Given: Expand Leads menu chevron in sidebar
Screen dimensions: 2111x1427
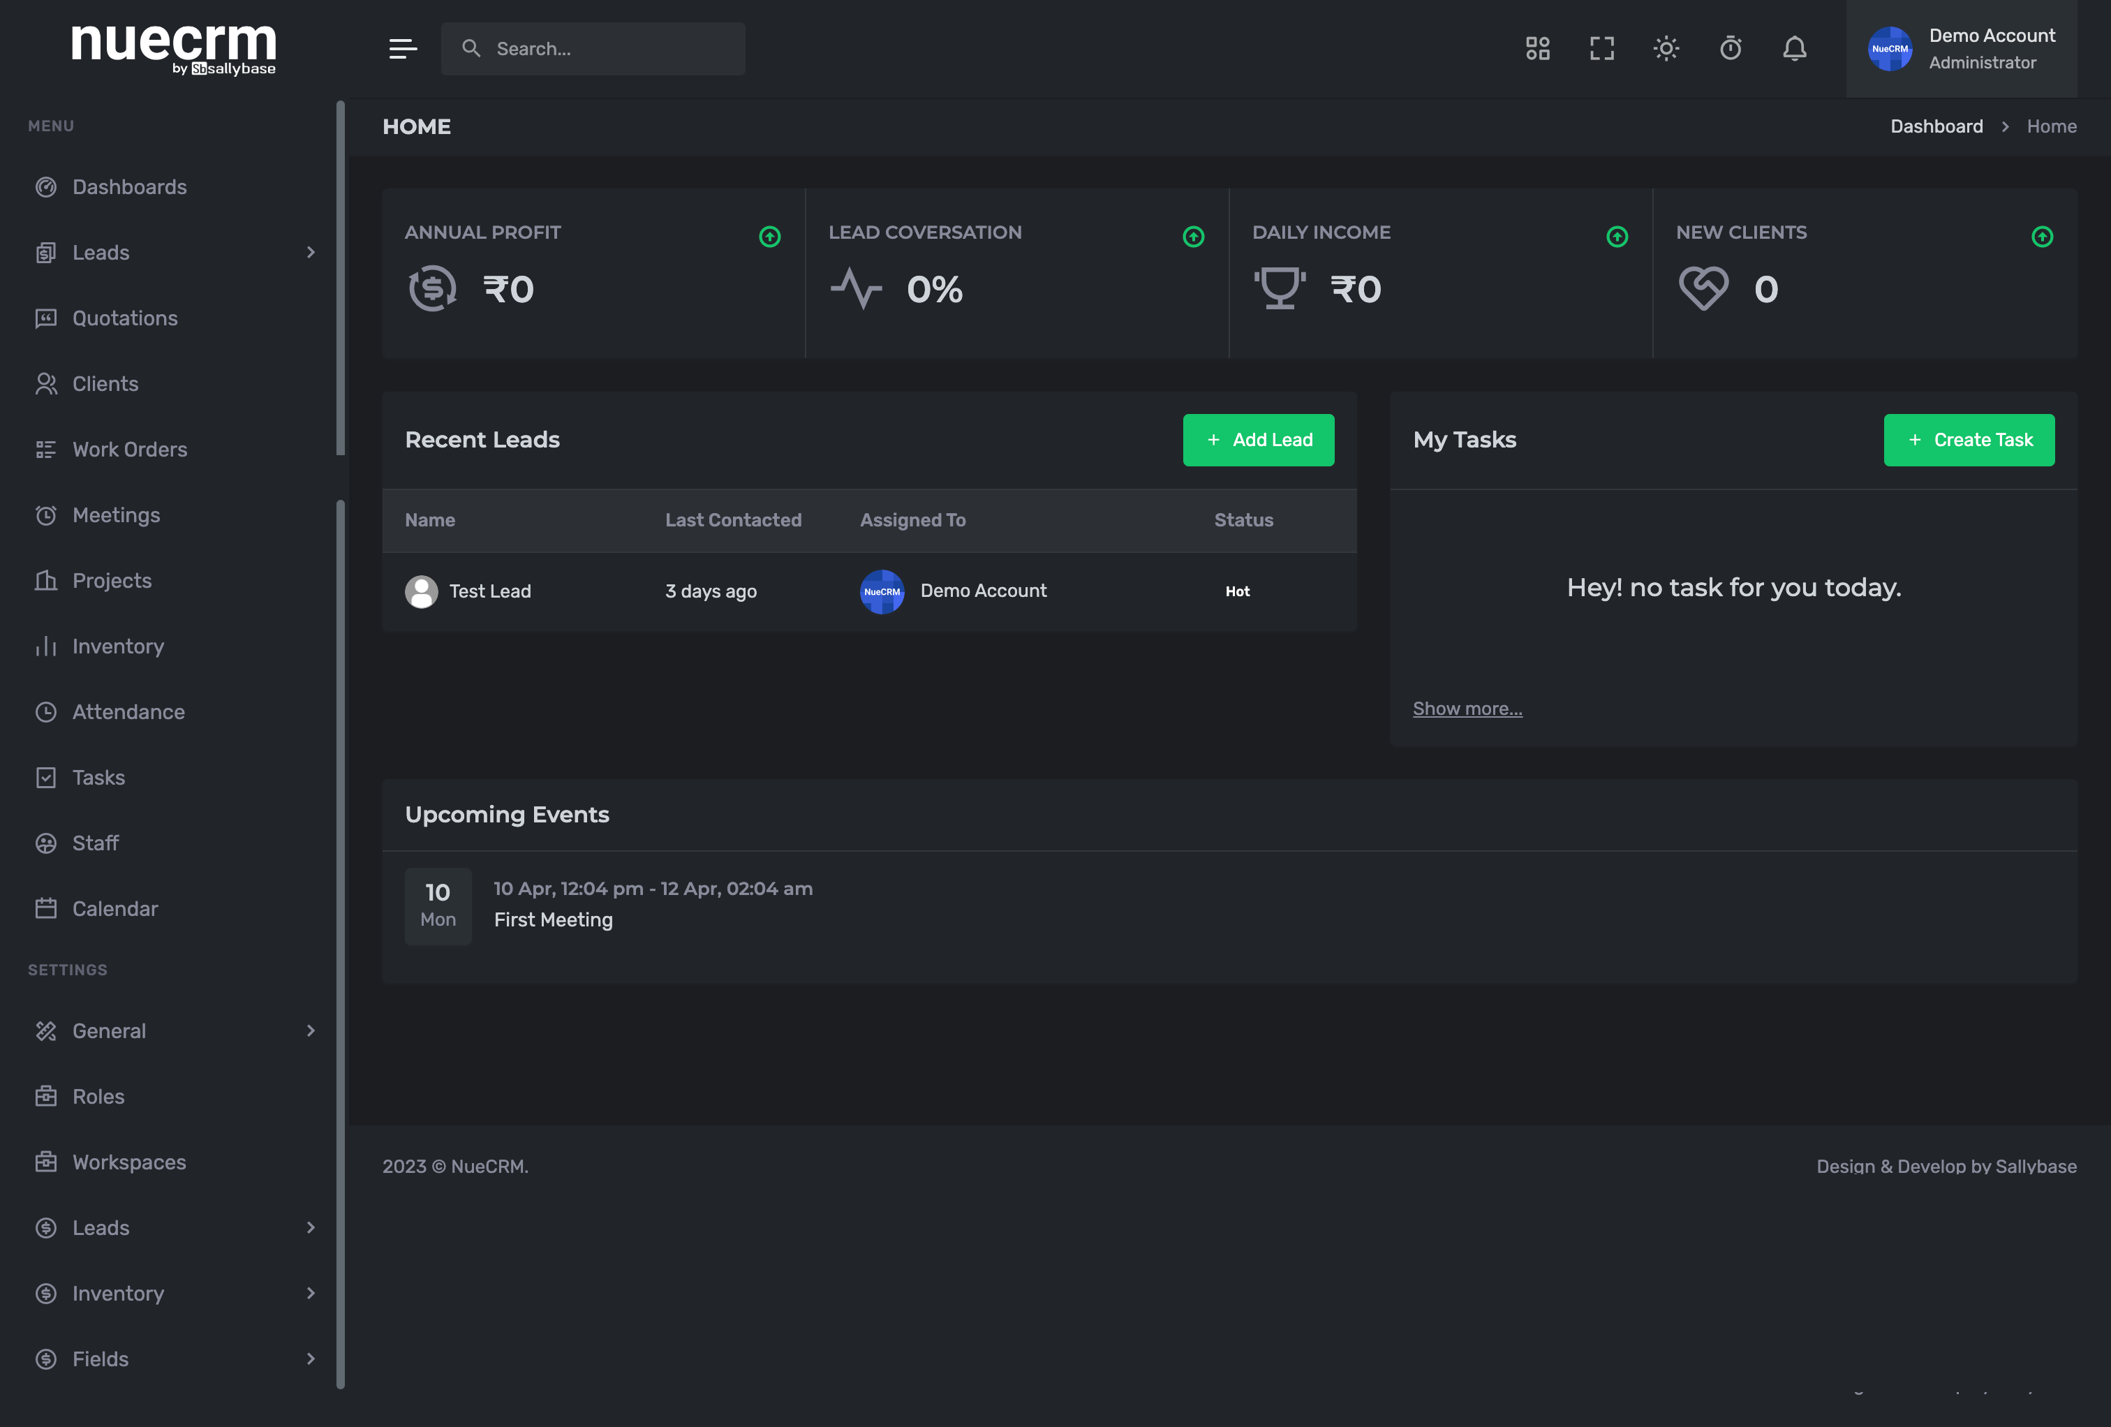Looking at the screenshot, I should pyautogui.click(x=311, y=253).
